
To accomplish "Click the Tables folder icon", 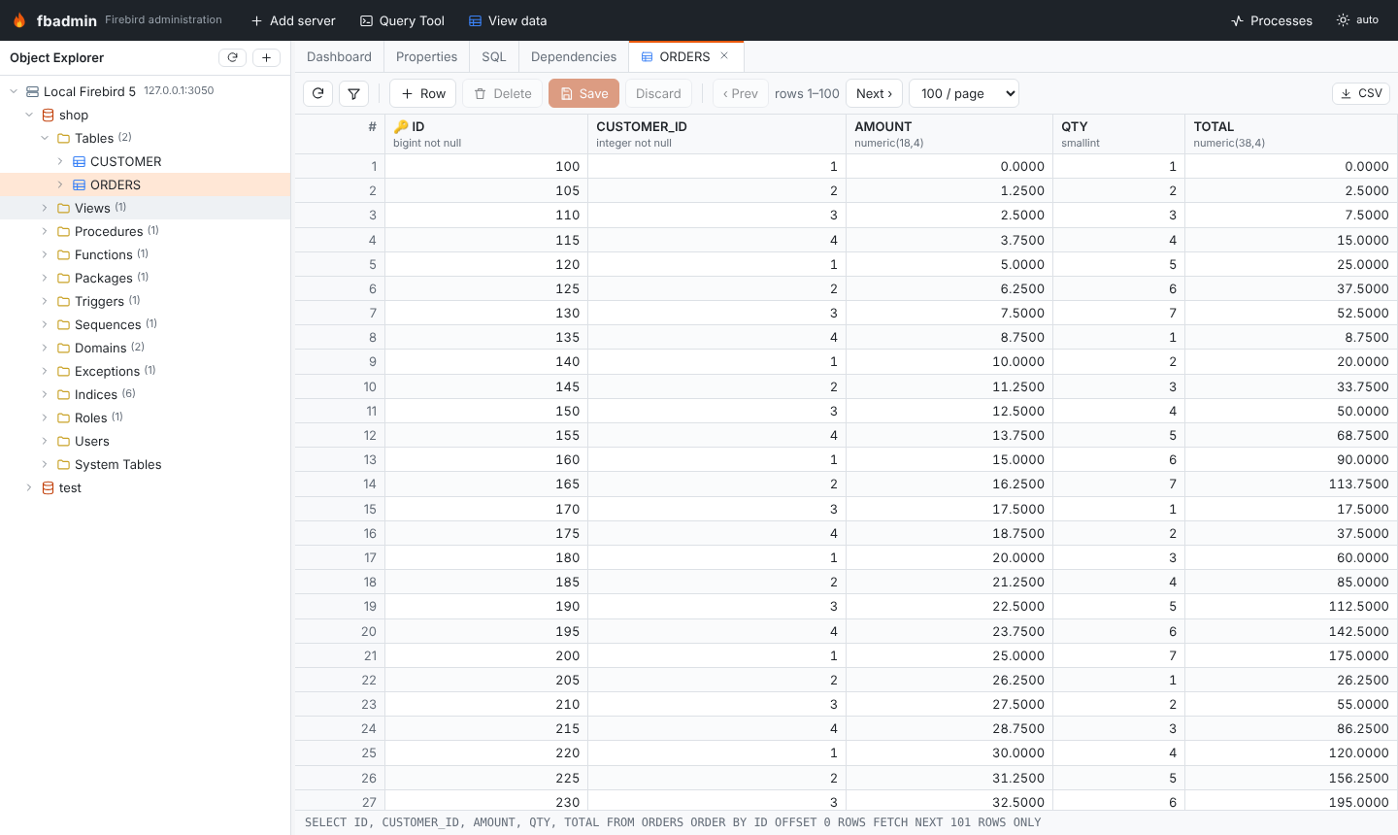I will pyautogui.click(x=63, y=138).
